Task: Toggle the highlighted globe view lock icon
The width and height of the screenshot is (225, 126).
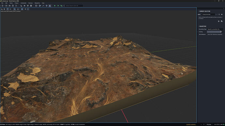Action: [7, 9]
